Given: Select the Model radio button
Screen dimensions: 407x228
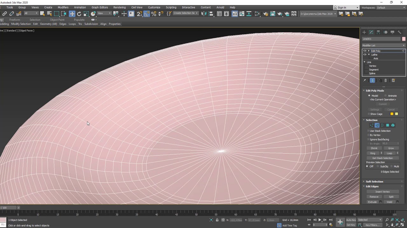Looking at the screenshot, I should tap(369, 96).
